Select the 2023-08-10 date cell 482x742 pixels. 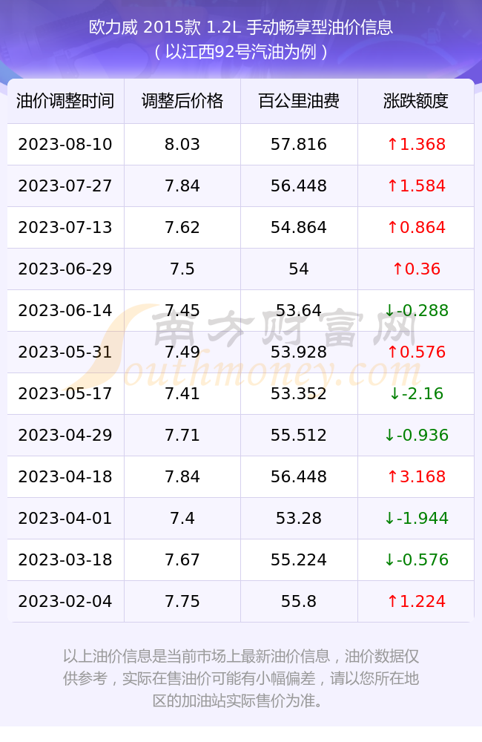click(x=65, y=145)
